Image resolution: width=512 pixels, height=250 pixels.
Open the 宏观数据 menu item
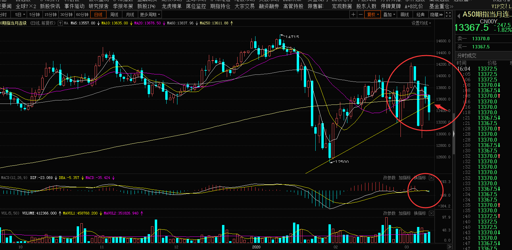pyautogui.click(x=342, y=6)
